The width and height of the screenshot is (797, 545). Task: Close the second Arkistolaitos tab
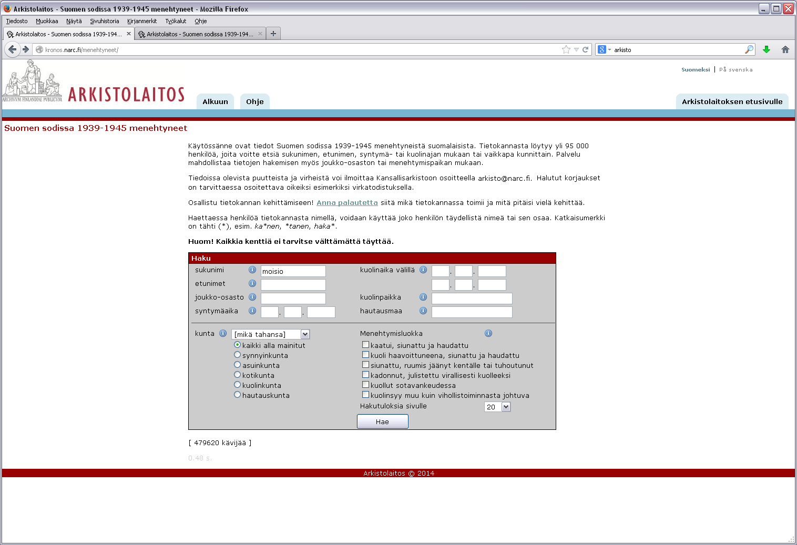click(x=260, y=34)
